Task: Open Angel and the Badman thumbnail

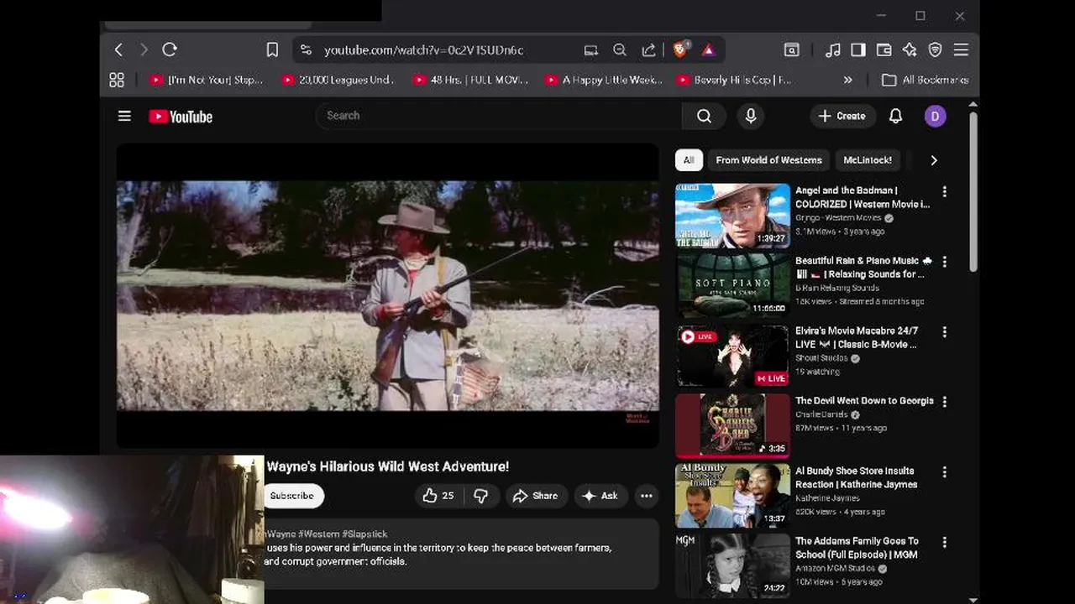Action: pos(733,216)
